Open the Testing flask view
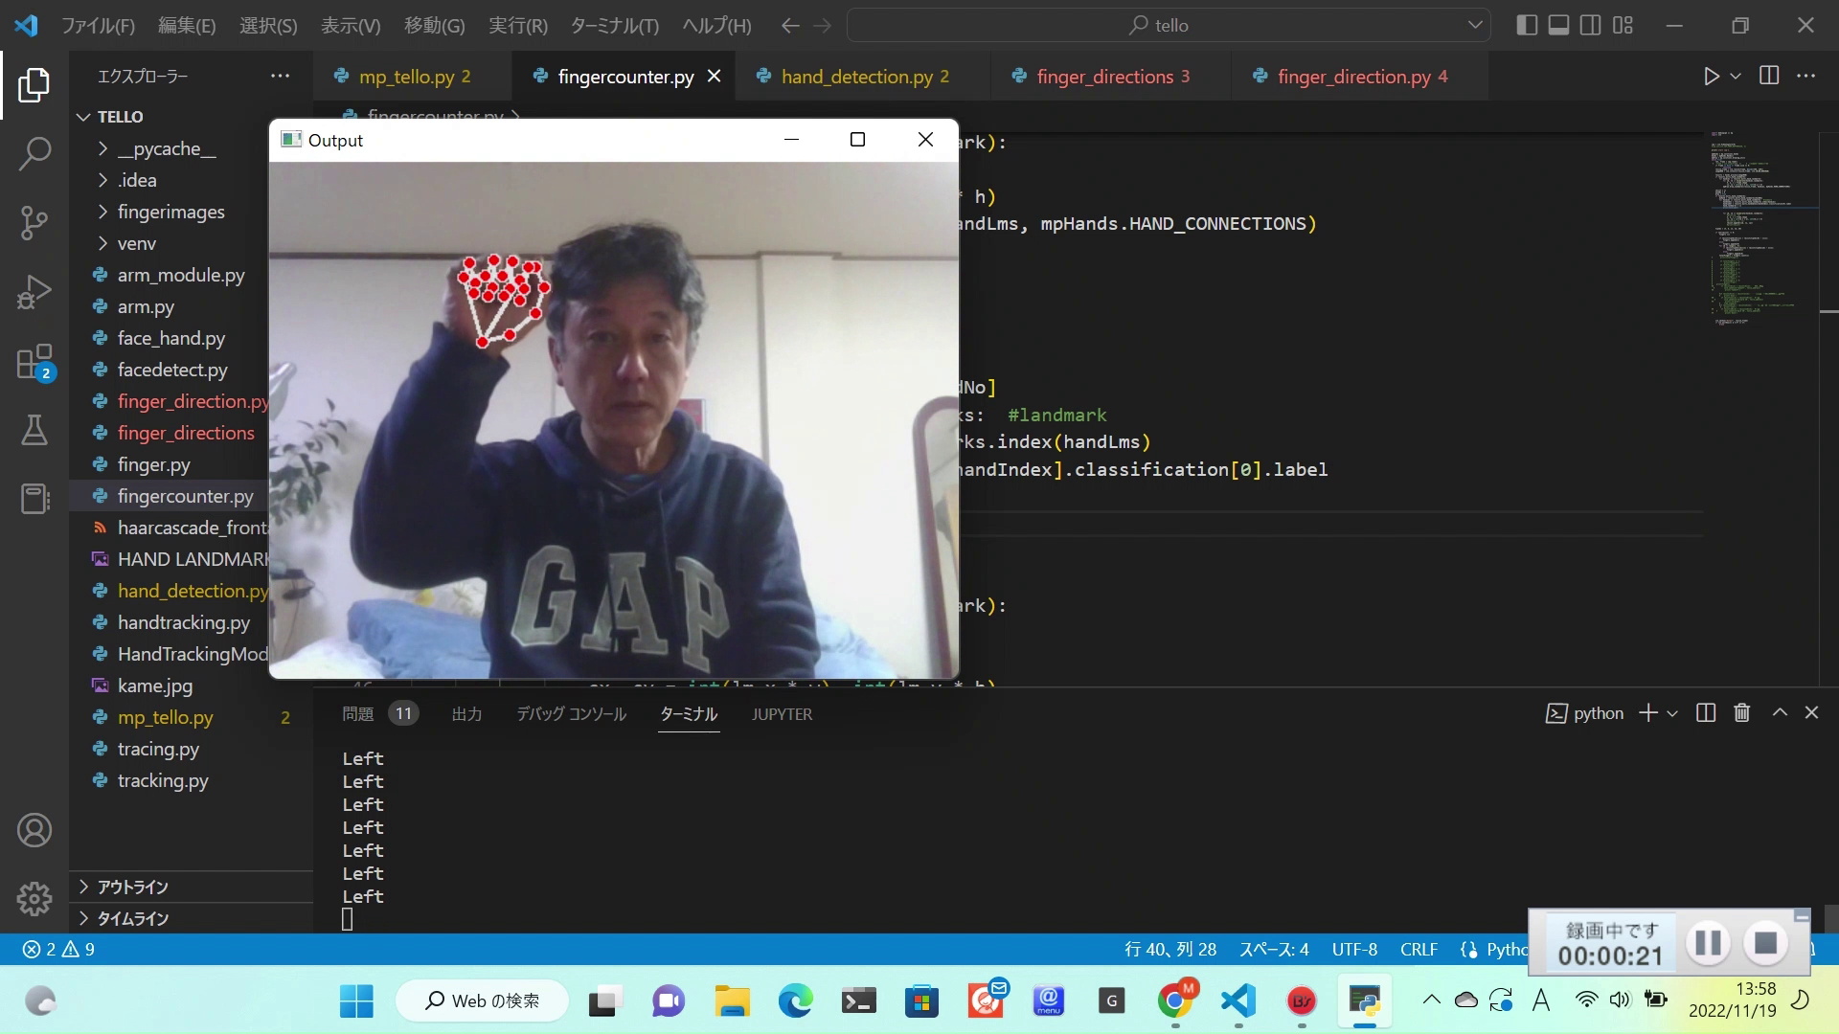 coord(34,430)
